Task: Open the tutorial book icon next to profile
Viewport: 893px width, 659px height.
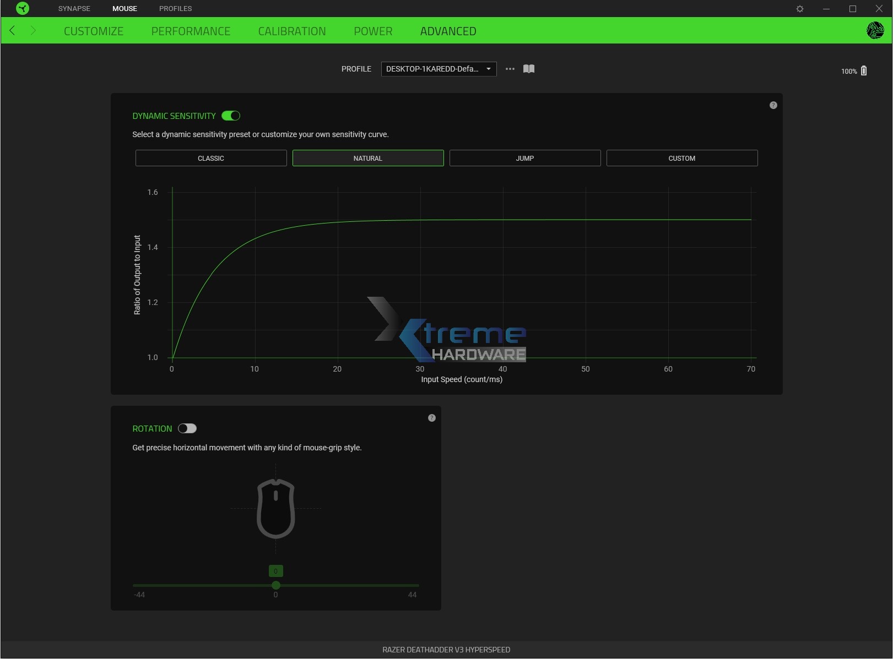Action: coord(528,68)
